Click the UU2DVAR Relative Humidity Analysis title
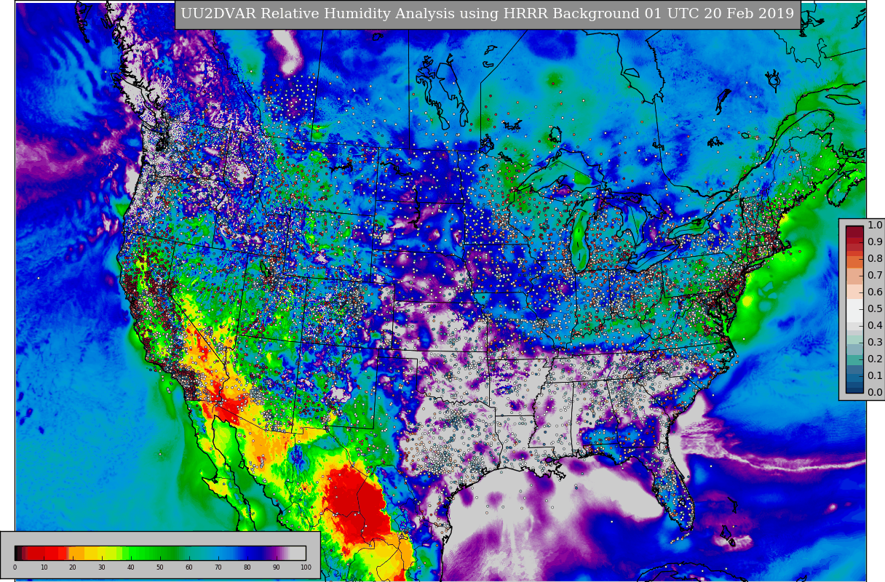 click(488, 14)
